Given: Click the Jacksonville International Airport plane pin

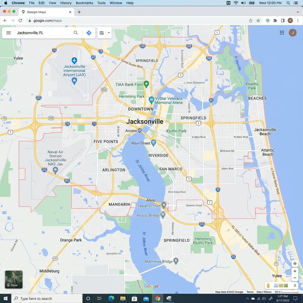Looking at the screenshot, I should point(74,60).
